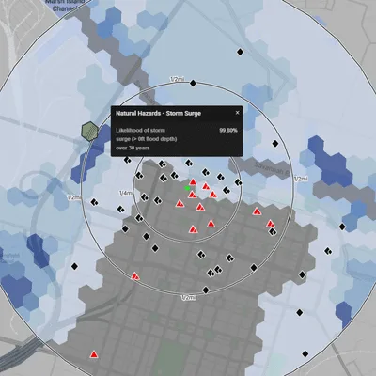Select the lone red triangle near the bottom-left corner
The image size is (376, 376).
click(x=94, y=354)
